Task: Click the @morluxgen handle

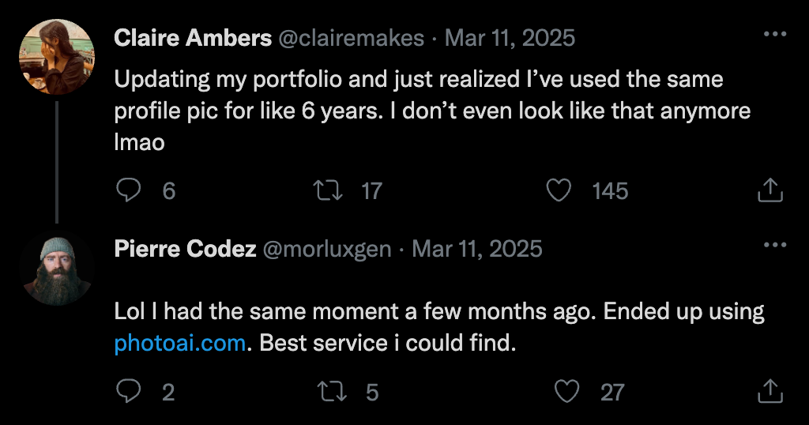Action: point(326,249)
